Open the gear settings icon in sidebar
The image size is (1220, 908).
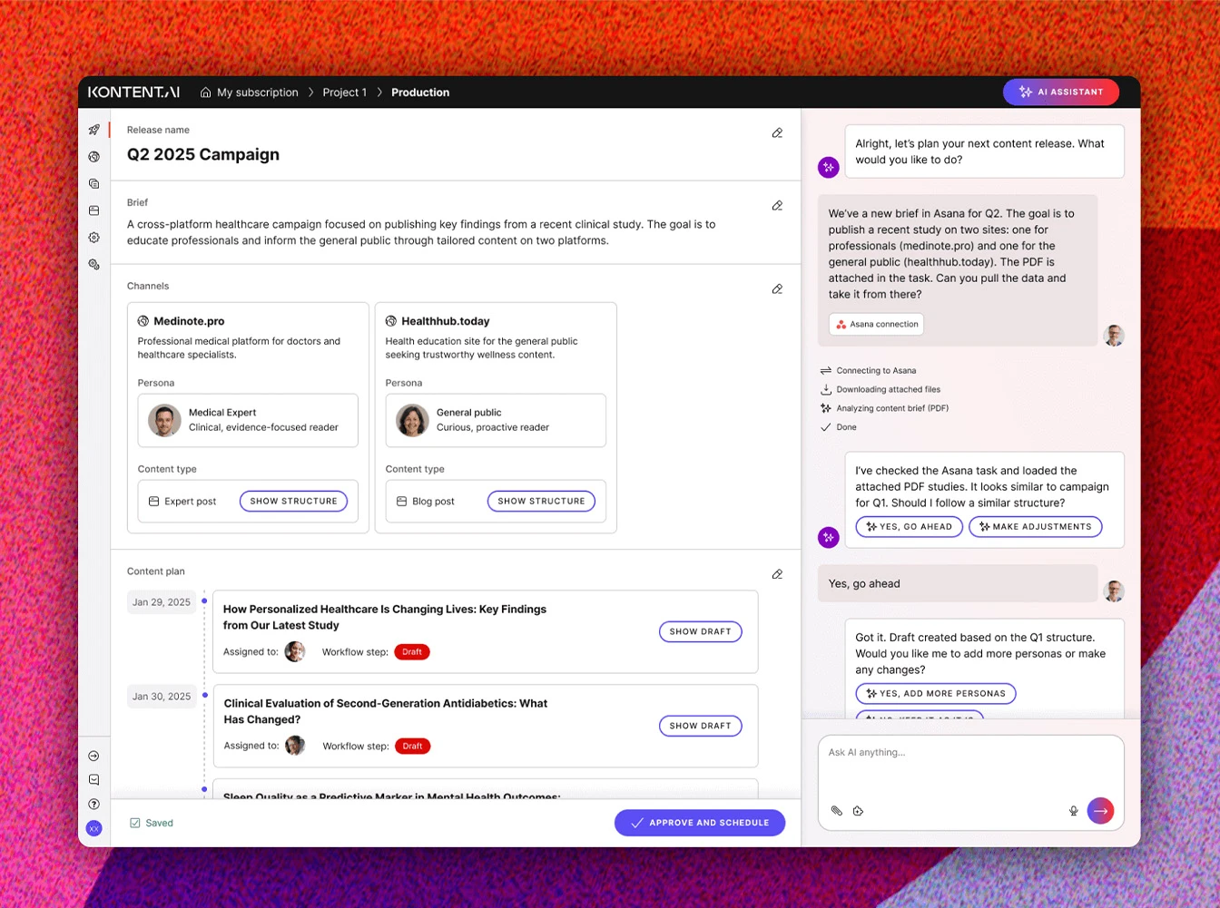(x=93, y=238)
